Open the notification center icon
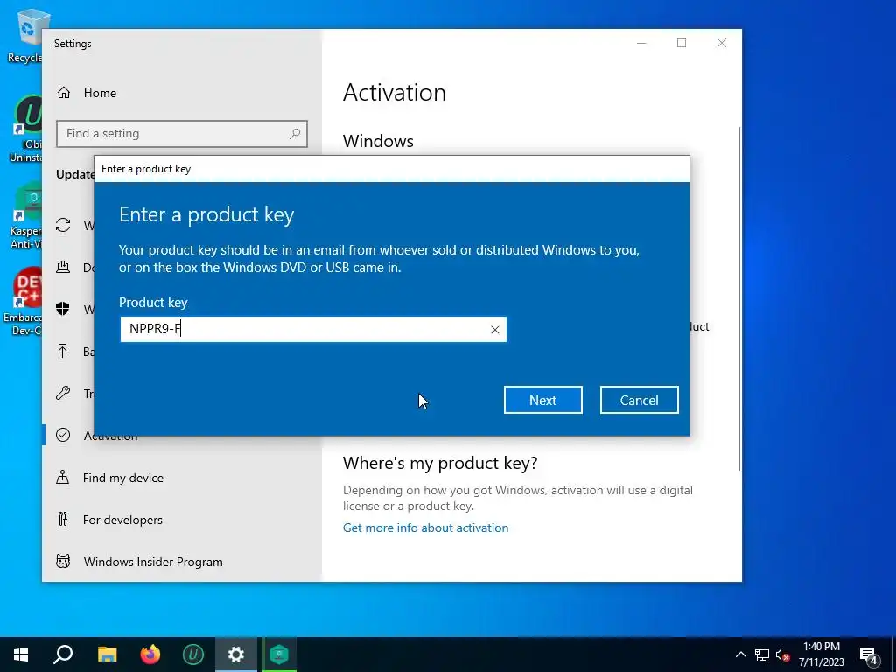 coord(869,654)
